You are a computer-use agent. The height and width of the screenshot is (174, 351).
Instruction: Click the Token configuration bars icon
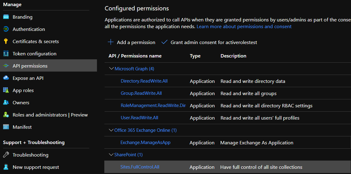pyautogui.click(x=6, y=54)
